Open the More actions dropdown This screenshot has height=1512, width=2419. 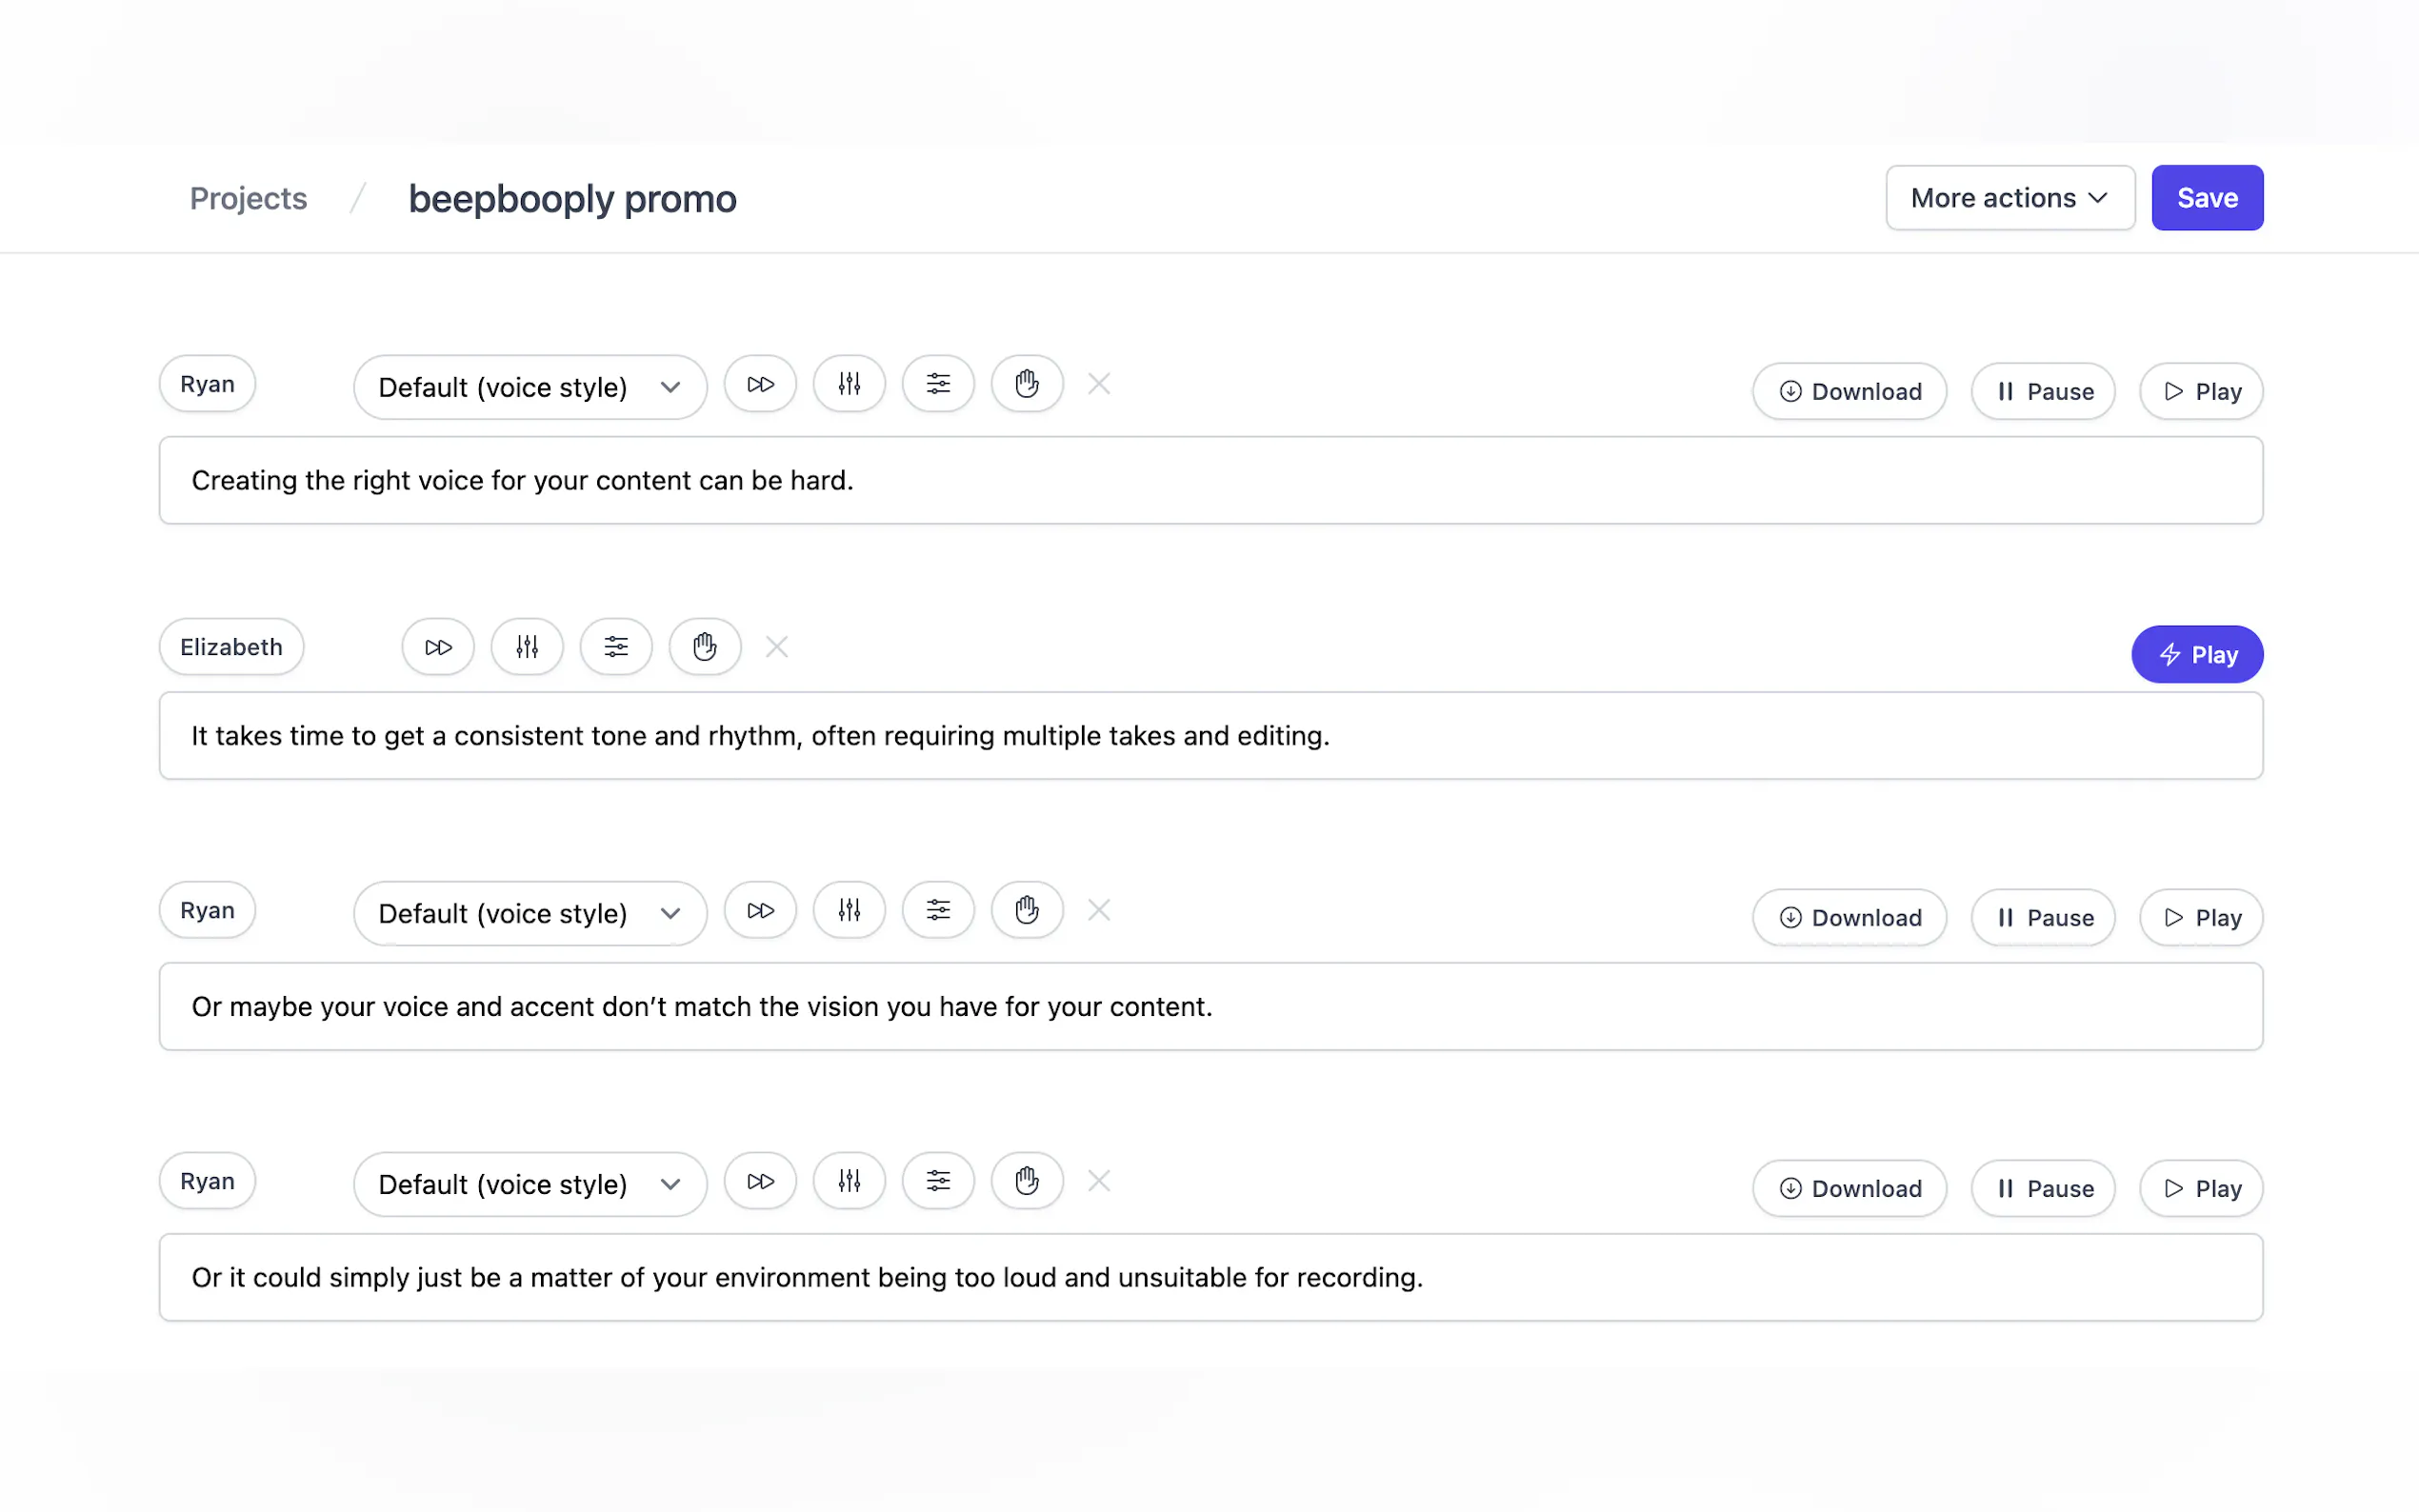coord(2009,198)
